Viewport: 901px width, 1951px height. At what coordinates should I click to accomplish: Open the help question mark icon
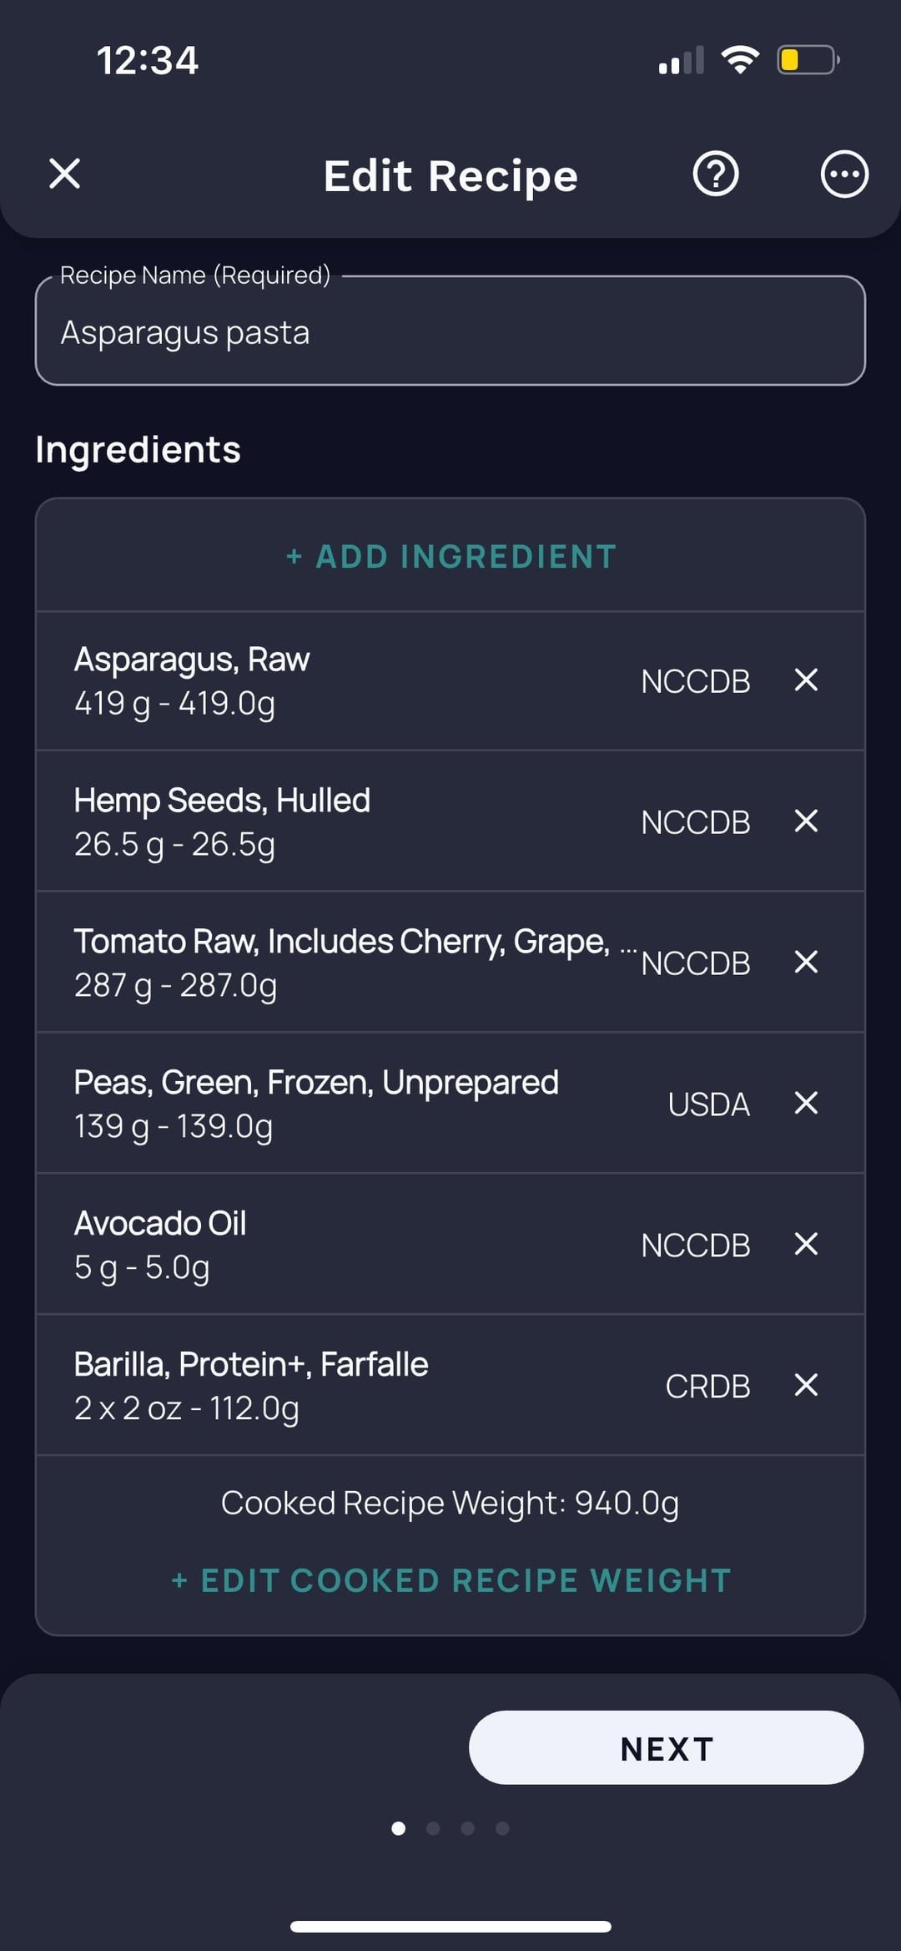point(715,174)
